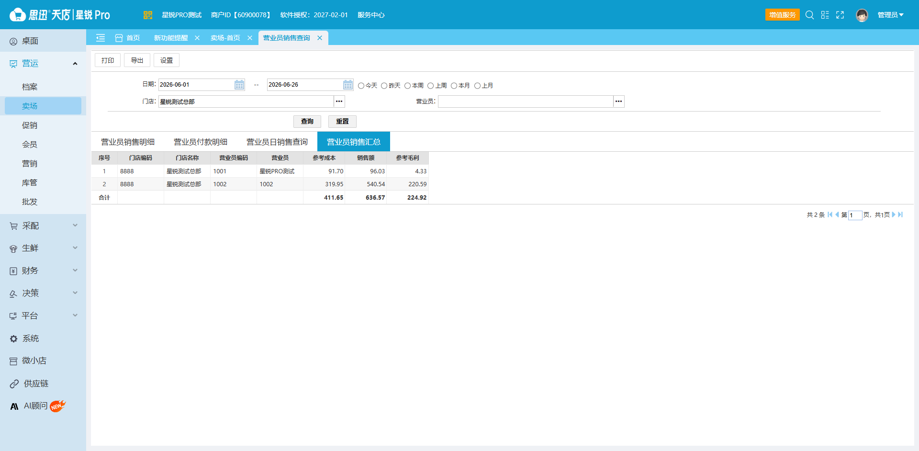This screenshot has height=451, width=919.
Task: Expand the 财务 sidebar section
Action: (x=75, y=270)
